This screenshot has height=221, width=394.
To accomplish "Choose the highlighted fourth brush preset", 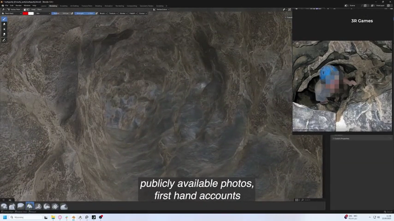I will pyautogui.click(x=30, y=207).
